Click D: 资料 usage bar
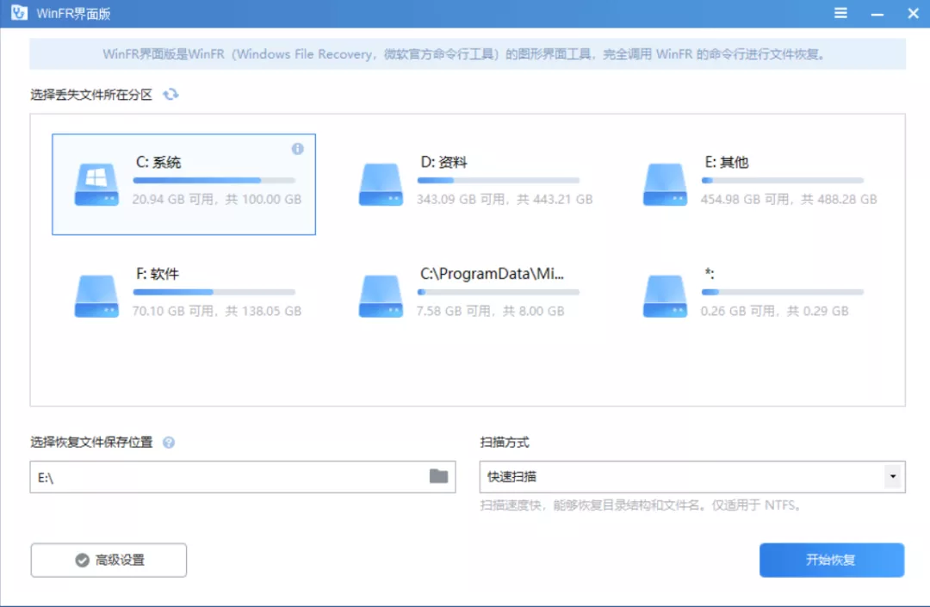 [x=499, y=180]
